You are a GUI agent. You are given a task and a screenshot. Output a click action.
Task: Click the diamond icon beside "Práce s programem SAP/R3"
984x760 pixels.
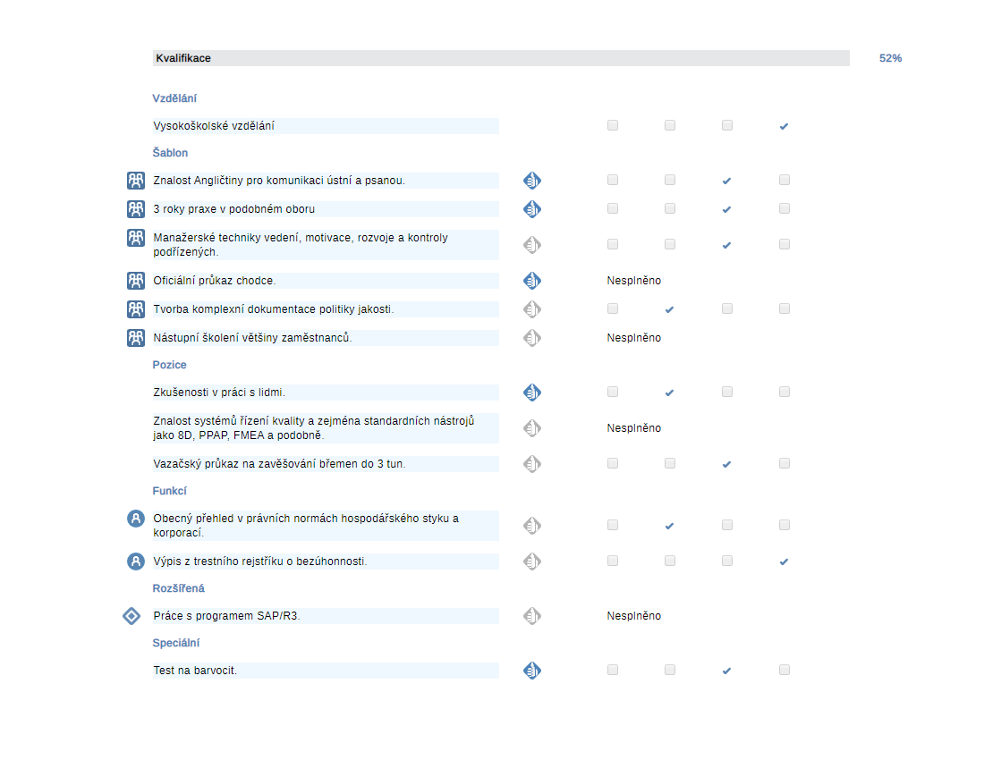(x=131, y=616)
